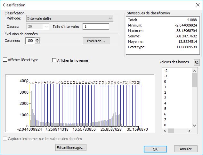Toggle percent display for break values
The image size is (203, 155).
[197, 62]
